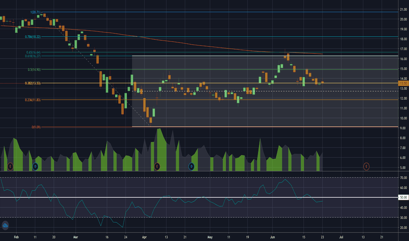Select the Fibonacci 0.618(16.27) level label
This screenshot has height=241, width=409.
[33, 56]
